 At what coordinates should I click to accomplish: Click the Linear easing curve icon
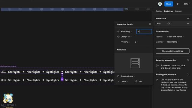pos(118,81)
